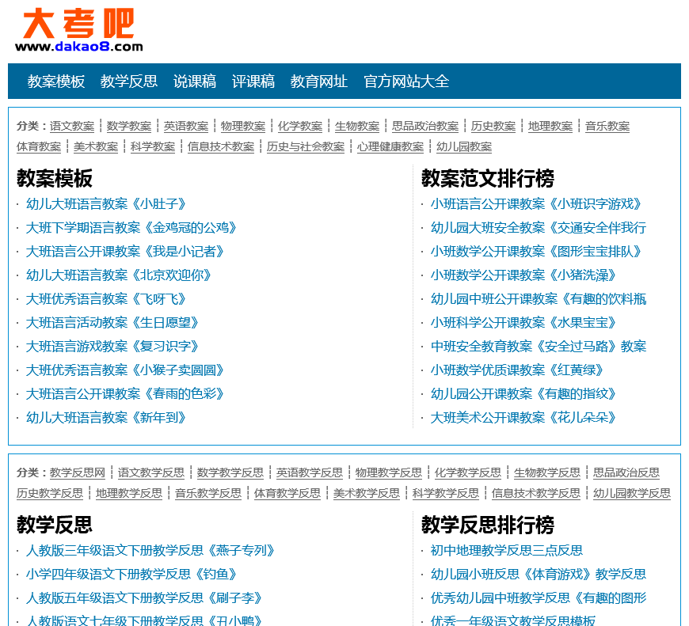The image size is (689, 626).
Task: Open 幼儿大班语言教案《新年到》
Action: pos(106,417)
